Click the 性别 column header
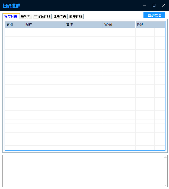 pyautogui.click(x=150, y=25)
